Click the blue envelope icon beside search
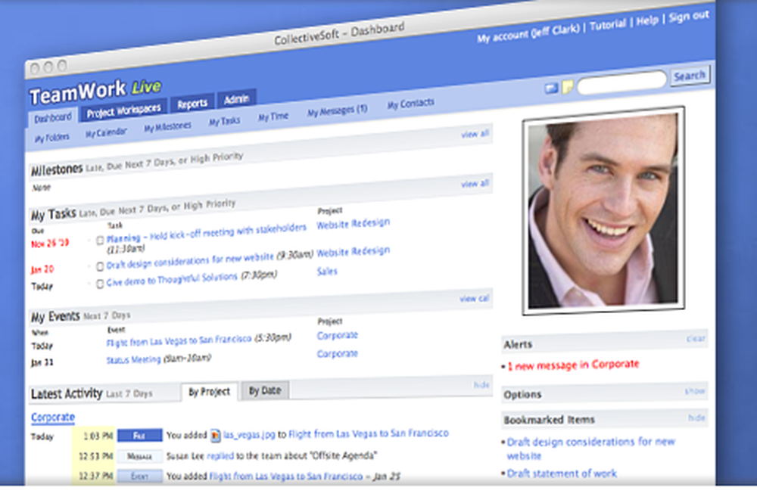The image size is (757, 500). pos(551,89)
